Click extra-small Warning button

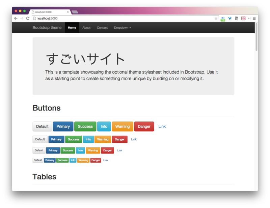83,160
